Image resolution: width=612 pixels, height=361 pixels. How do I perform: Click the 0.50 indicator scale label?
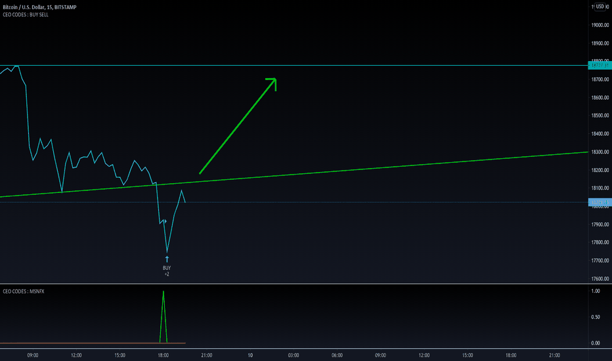596,317
